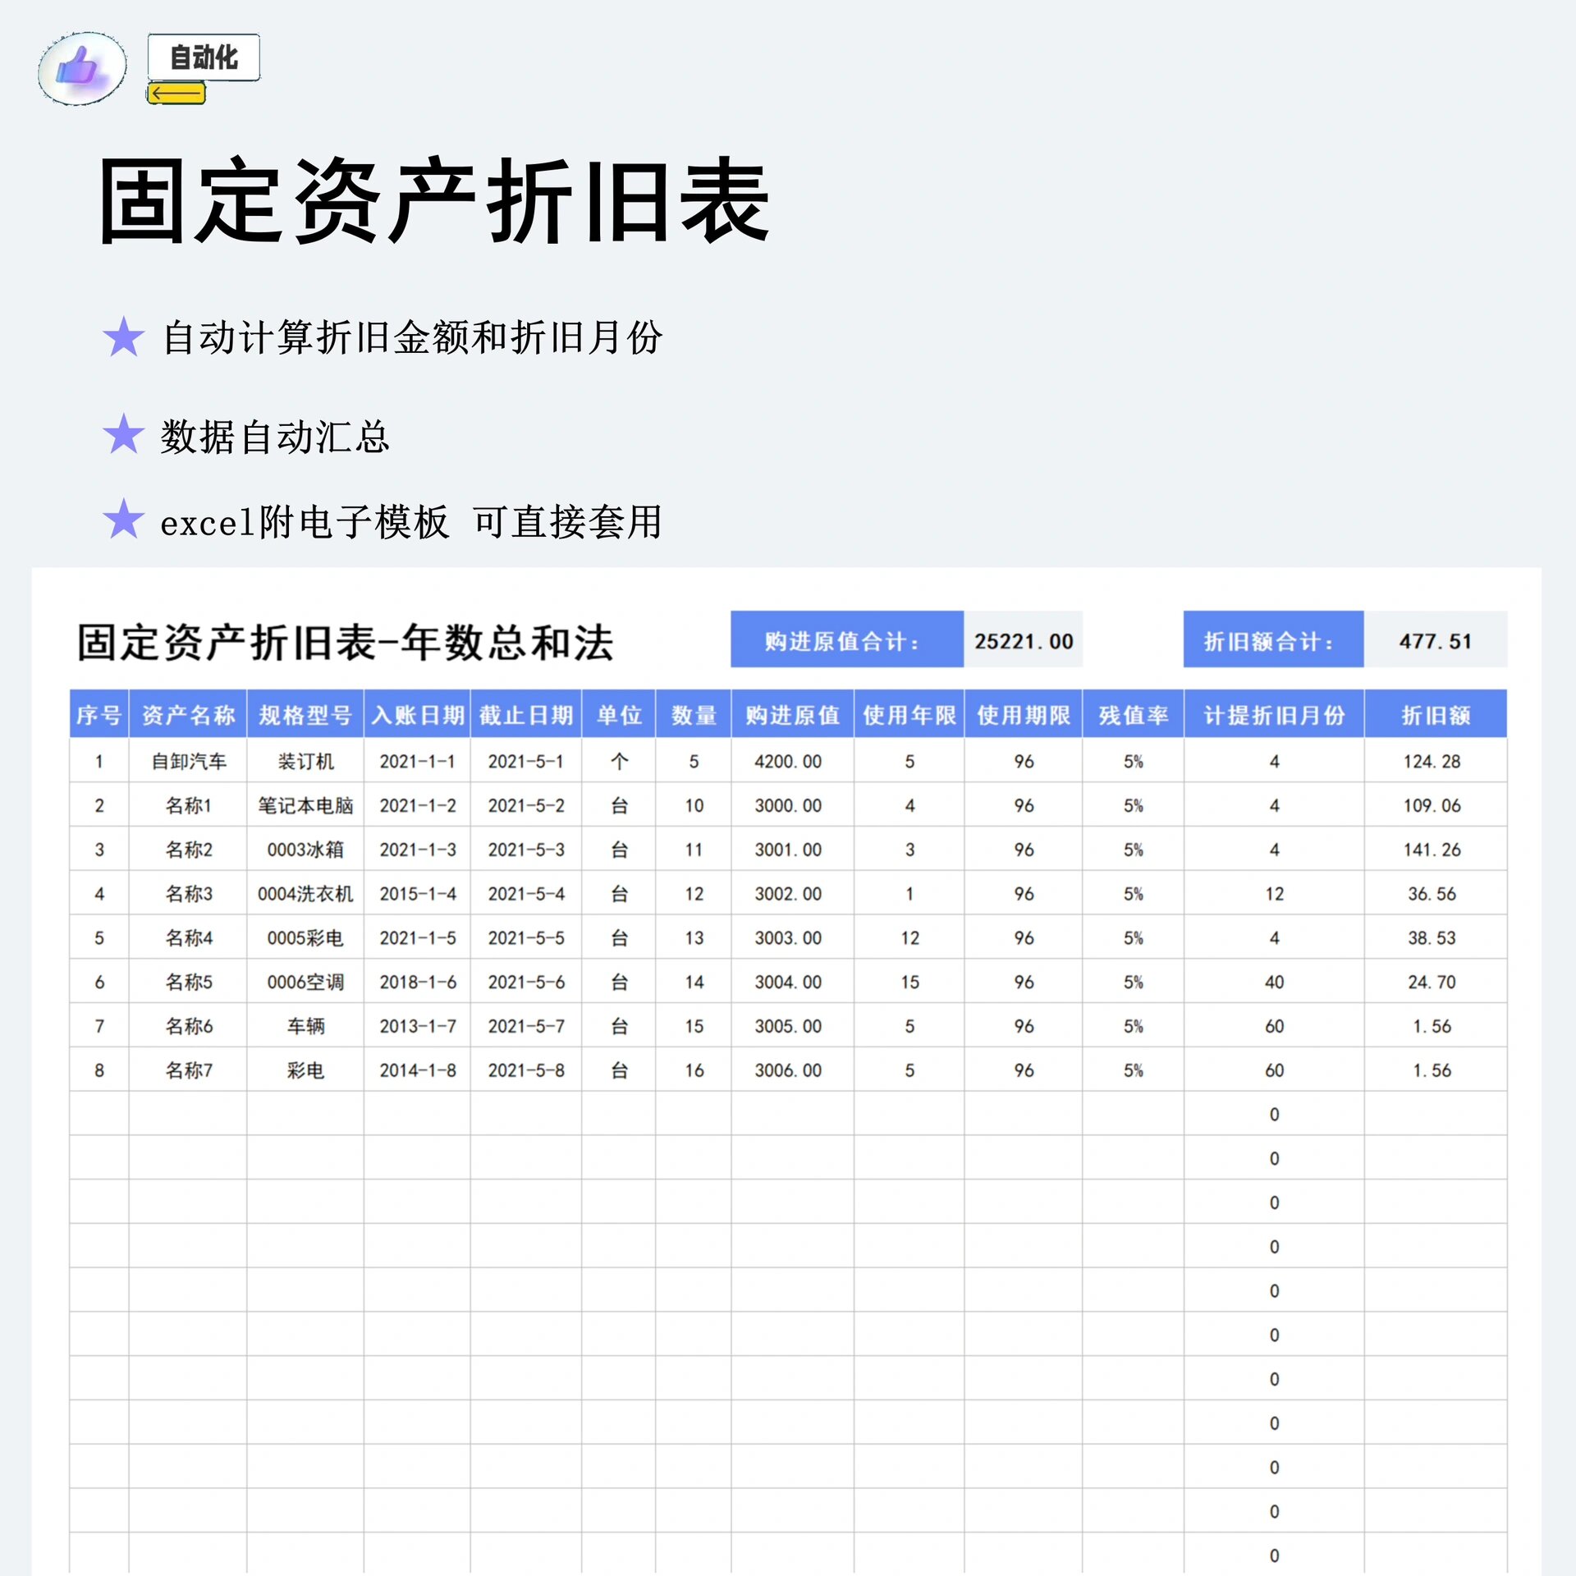Viewport: 1576px width, 1576px height.
Task: Select the 477.51 depreciation total cell
Action: [1435, 639]
